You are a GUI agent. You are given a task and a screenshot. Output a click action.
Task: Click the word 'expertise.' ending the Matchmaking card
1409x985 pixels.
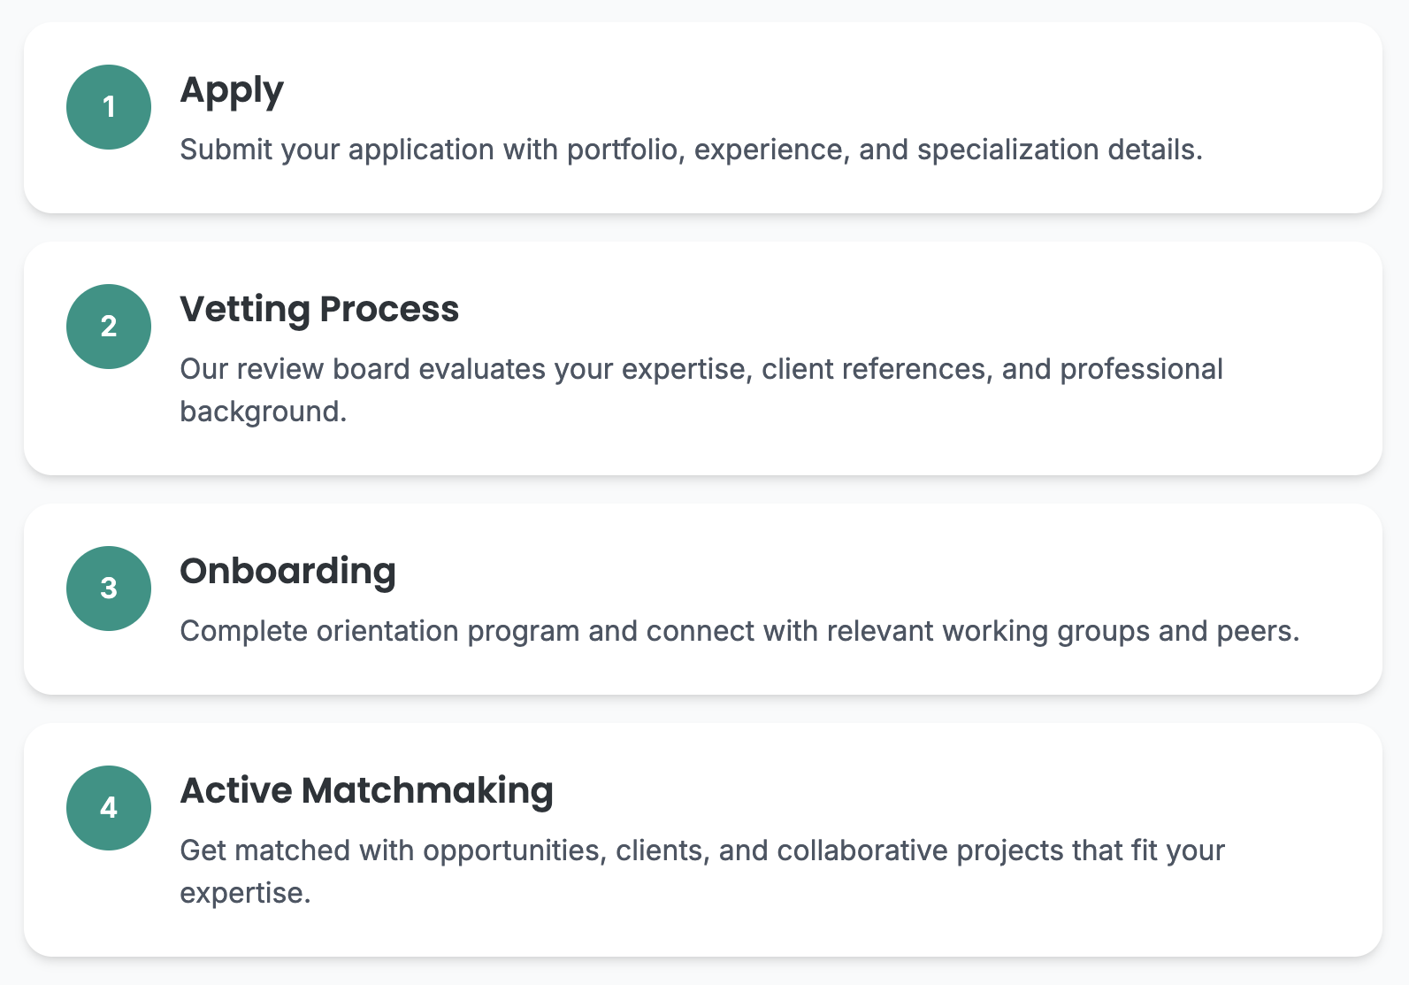(x=245, y=893)
